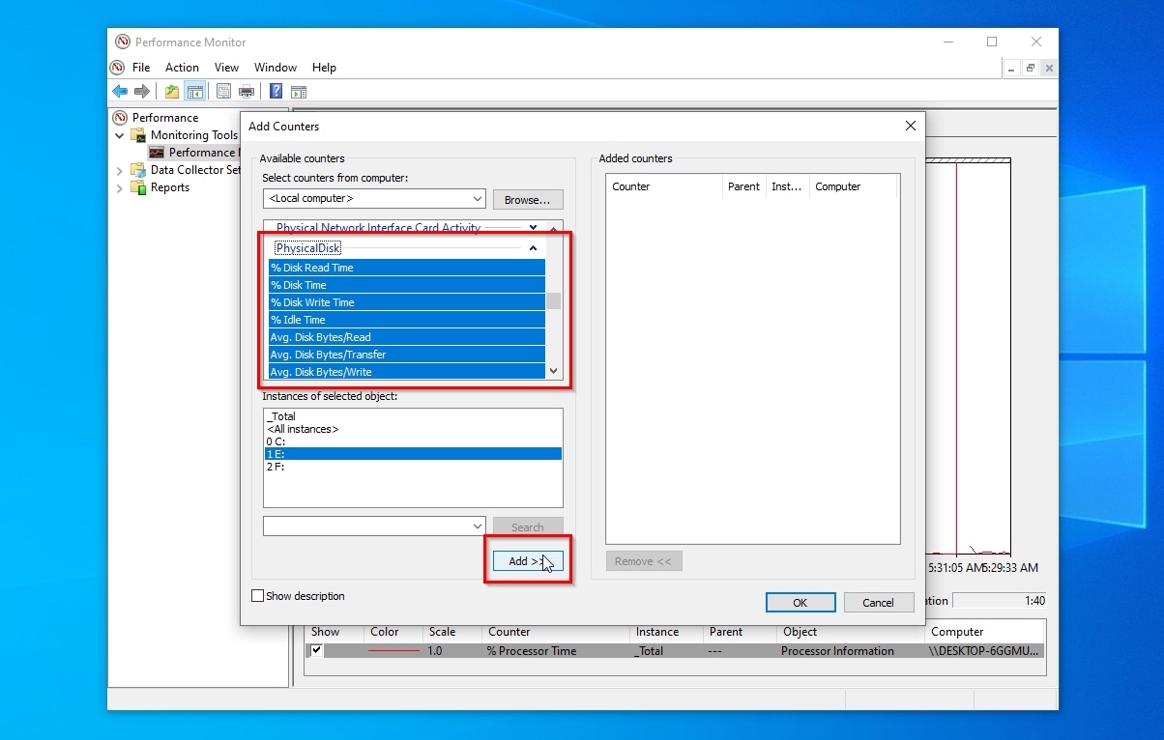1164x740 pixels.
Task: Close the Add Counters dialog
Action: pos(910,126)
